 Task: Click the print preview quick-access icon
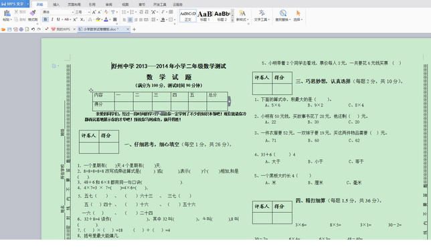point(27,29)
